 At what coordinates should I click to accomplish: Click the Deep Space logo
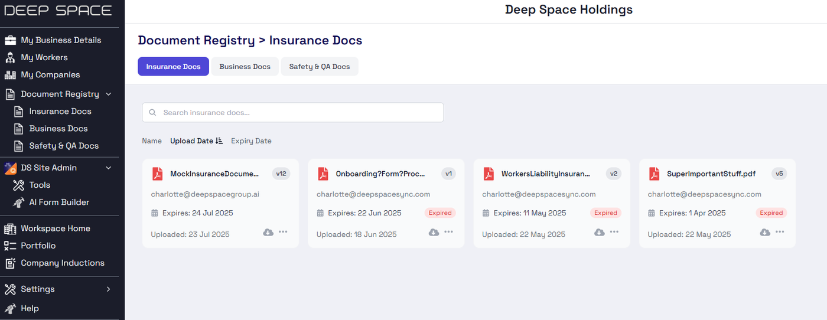coord(58,11)
